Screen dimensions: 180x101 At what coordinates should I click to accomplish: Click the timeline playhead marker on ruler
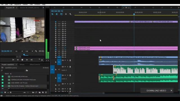[x=134, y=14]
